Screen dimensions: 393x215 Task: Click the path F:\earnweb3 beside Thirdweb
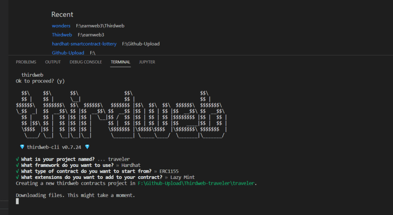click(91, 35)
